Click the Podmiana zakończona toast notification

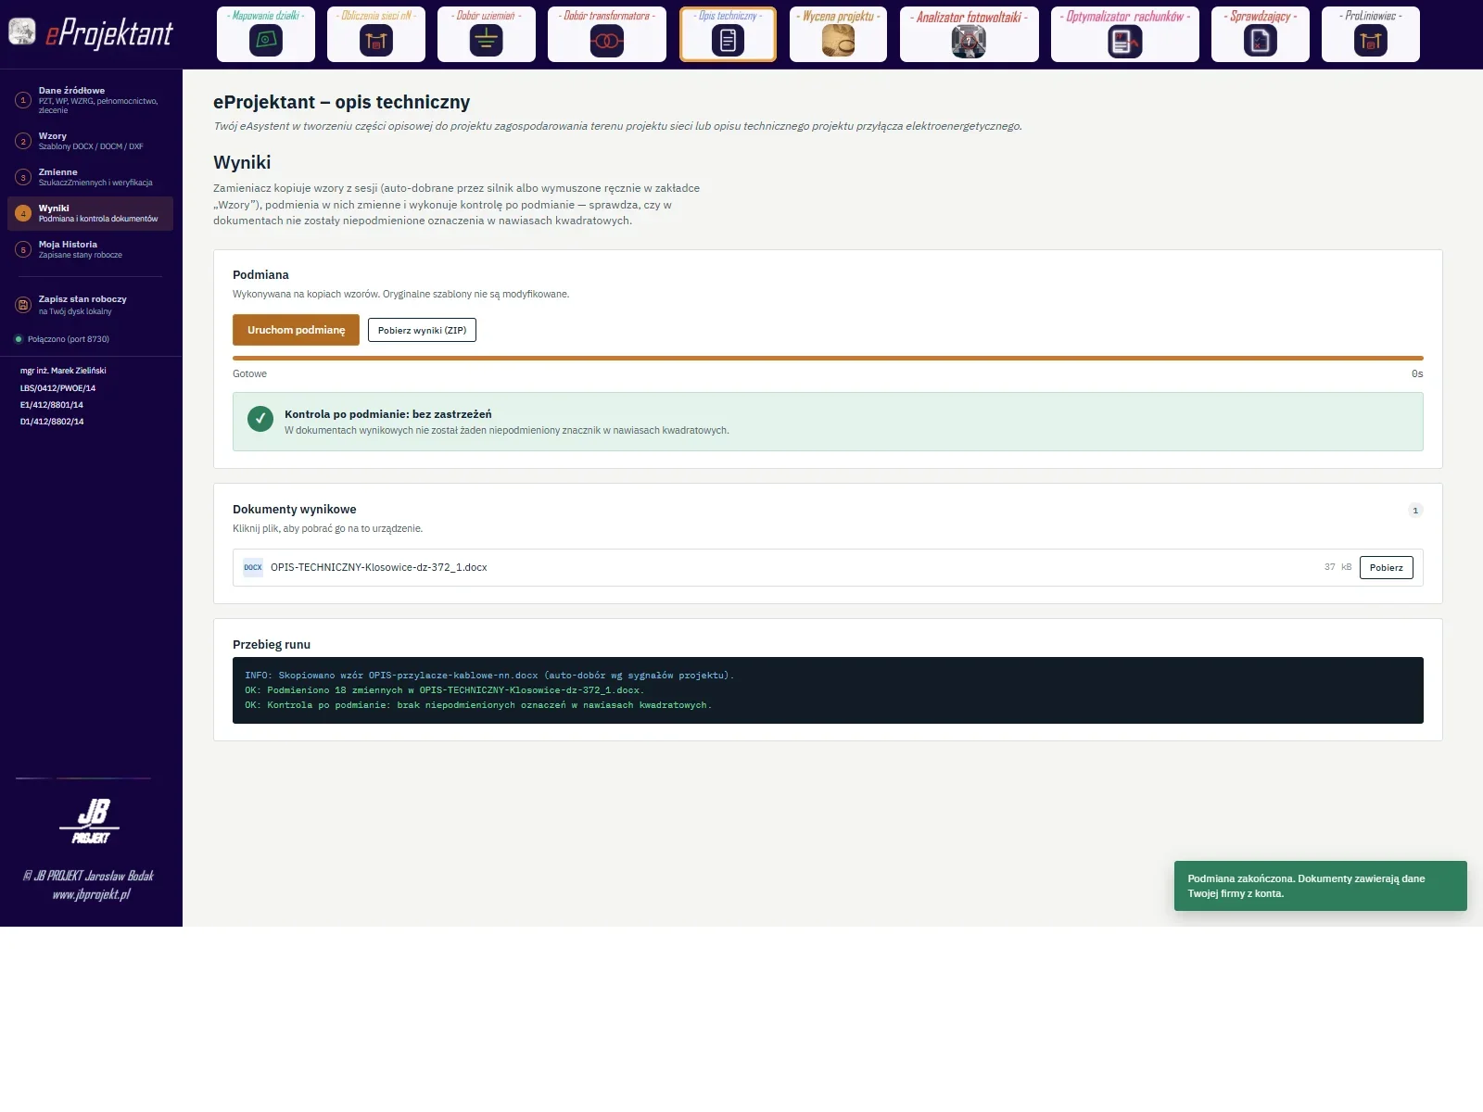(1320, 886)
